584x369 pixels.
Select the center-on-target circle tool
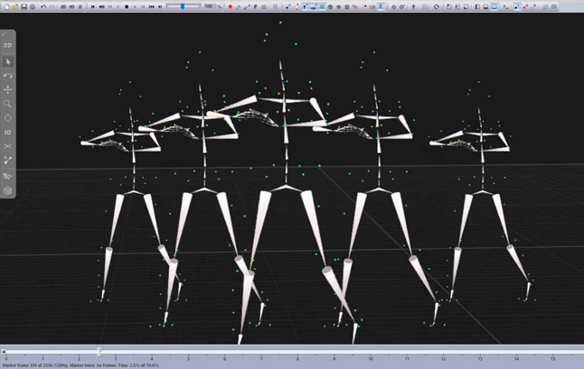8,118
